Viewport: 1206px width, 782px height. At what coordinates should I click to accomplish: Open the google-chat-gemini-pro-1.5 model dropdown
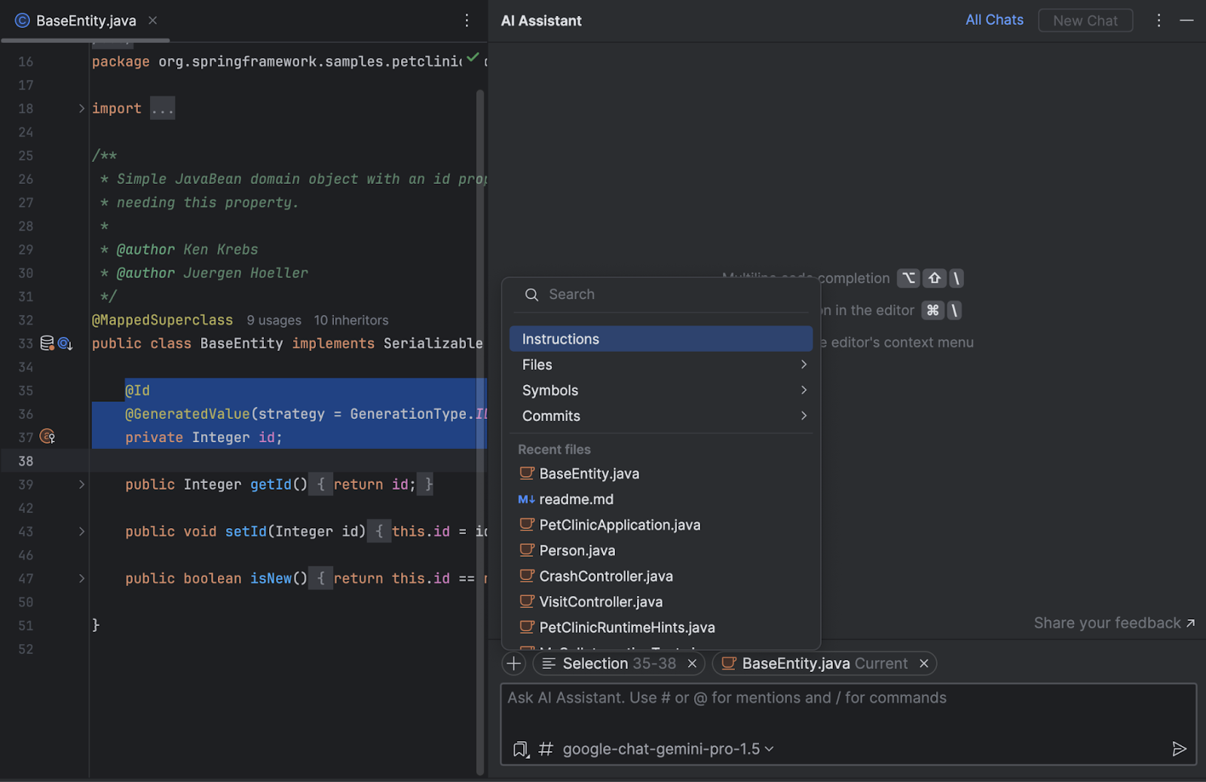pos(668,750)
